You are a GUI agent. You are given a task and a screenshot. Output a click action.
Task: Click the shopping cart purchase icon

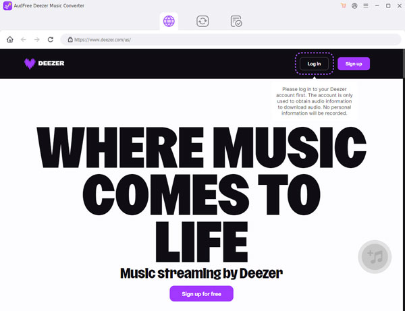point(344,5)
